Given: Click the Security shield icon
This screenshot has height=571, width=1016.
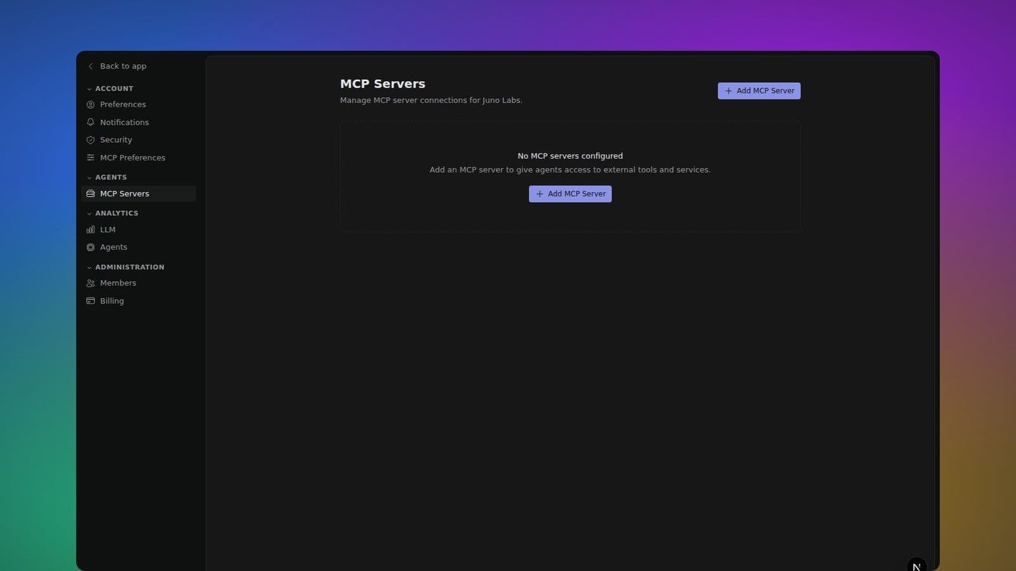Looking at the screenshot, I should pyautogui.click(x=91, y=140).
